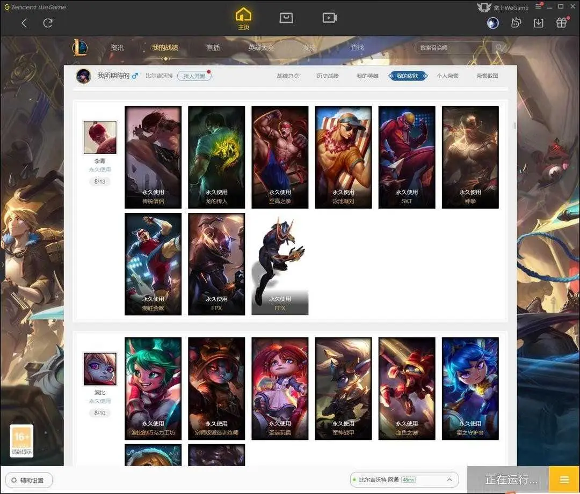The width and height of the screenshot is (580, 494).
Task: Open the shop bag icon tab
Action: point(286,18)
